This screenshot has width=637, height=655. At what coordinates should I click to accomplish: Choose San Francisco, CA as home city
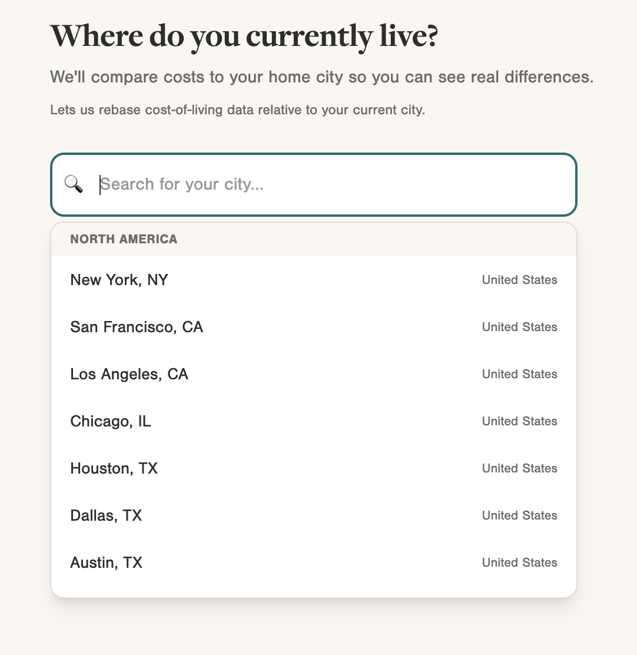pos(137,327)
